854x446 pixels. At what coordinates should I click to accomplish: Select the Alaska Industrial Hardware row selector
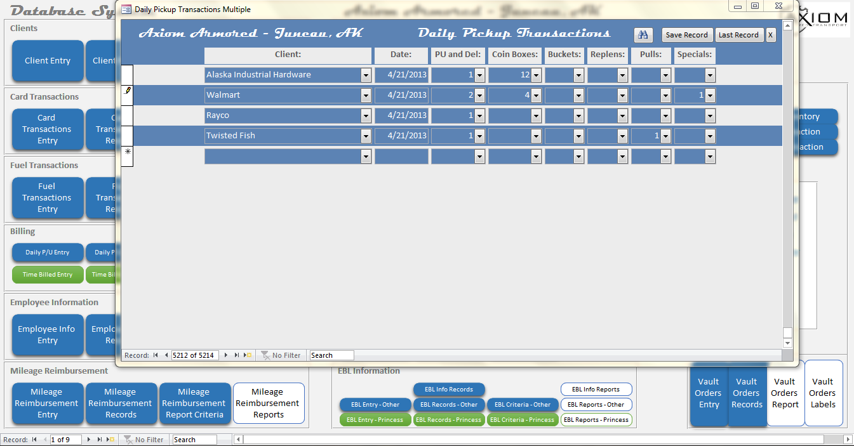(x=127, y=74)
